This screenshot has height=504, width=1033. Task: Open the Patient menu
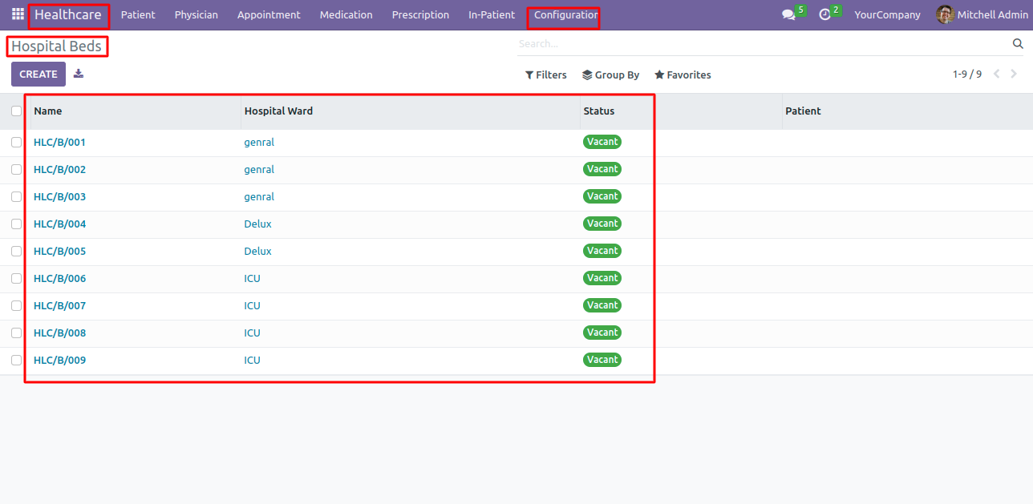coord(138,14)
